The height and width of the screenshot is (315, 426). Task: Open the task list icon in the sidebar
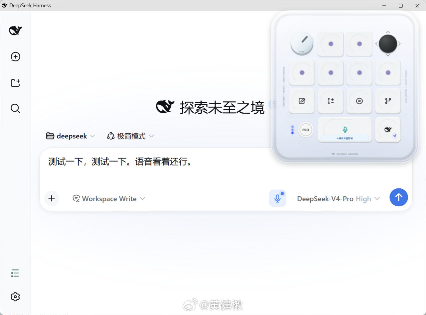point(15,273)
